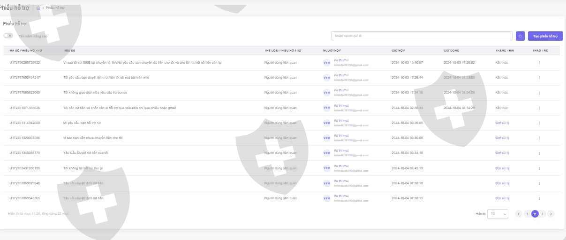Image resolution: width=566 pixels, height=240 pixels.
Task: Click sender avatar in the 2024-10-03 17:28:44 row
Action: click(327, 78)
